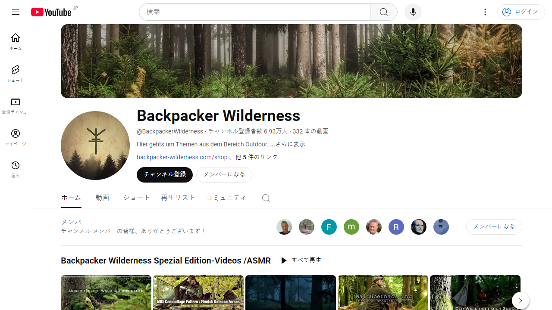Open 'Der Wald ruft mich zurück' thumbnail
This screenshot has width=552, height=310.
475,292
